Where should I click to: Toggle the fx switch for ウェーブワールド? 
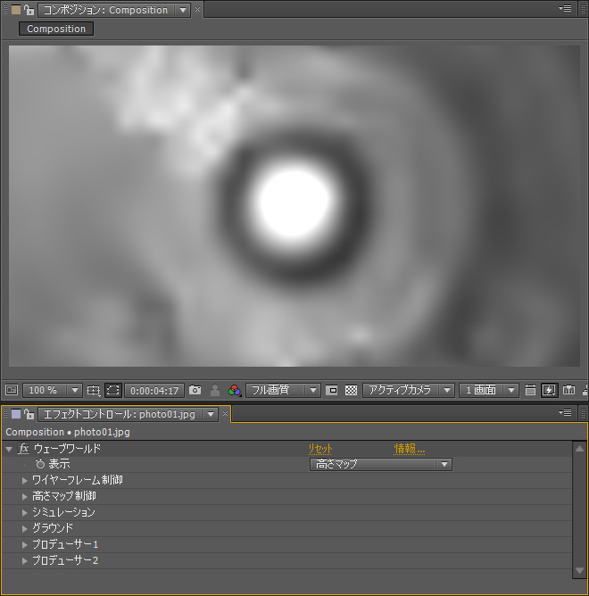(x=23, y=449)
